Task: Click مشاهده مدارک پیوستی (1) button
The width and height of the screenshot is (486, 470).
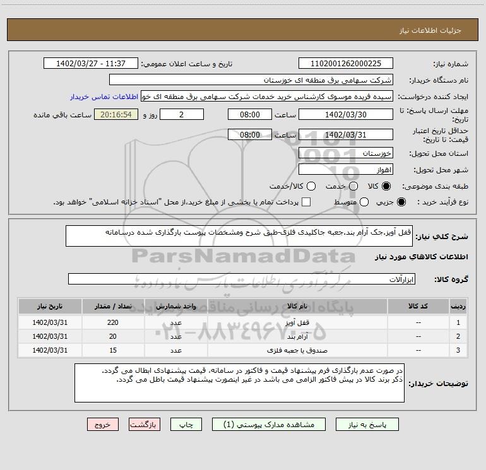Action: (269, 425)
